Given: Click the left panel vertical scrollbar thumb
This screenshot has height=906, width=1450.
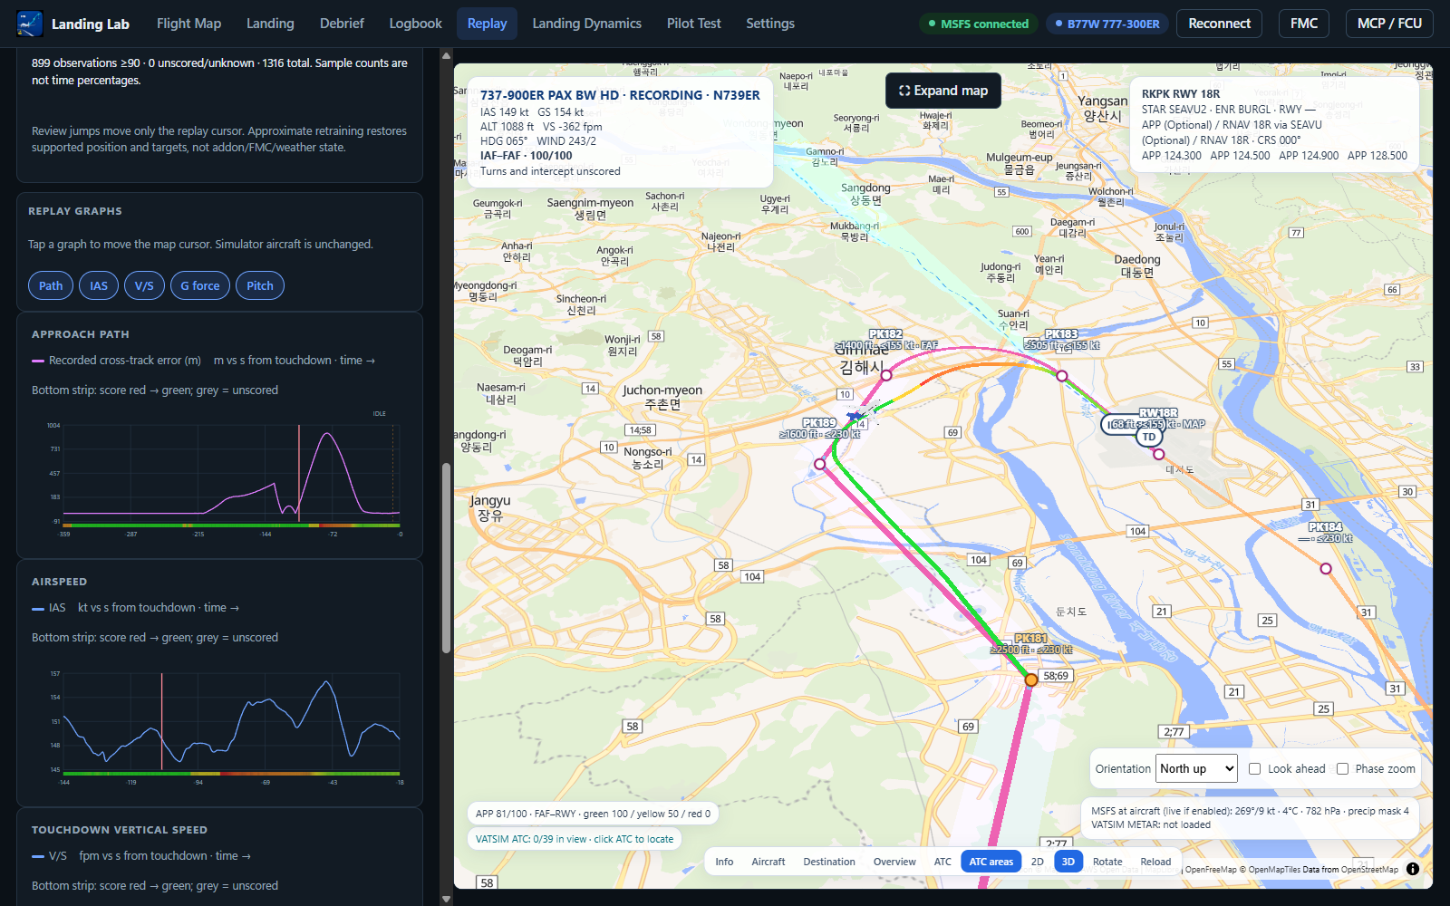Looking at the screenshot, I should pos(446,558).
